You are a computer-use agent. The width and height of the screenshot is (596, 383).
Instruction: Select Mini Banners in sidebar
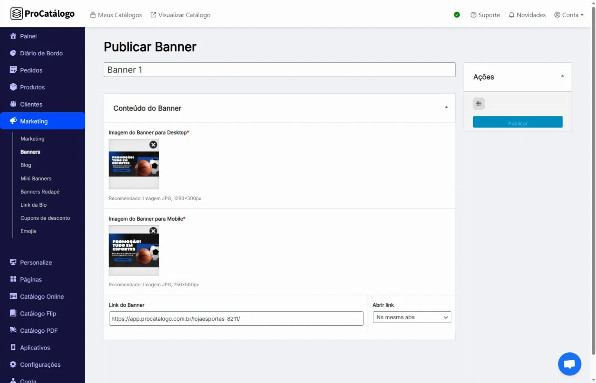[x=36, y=178]
